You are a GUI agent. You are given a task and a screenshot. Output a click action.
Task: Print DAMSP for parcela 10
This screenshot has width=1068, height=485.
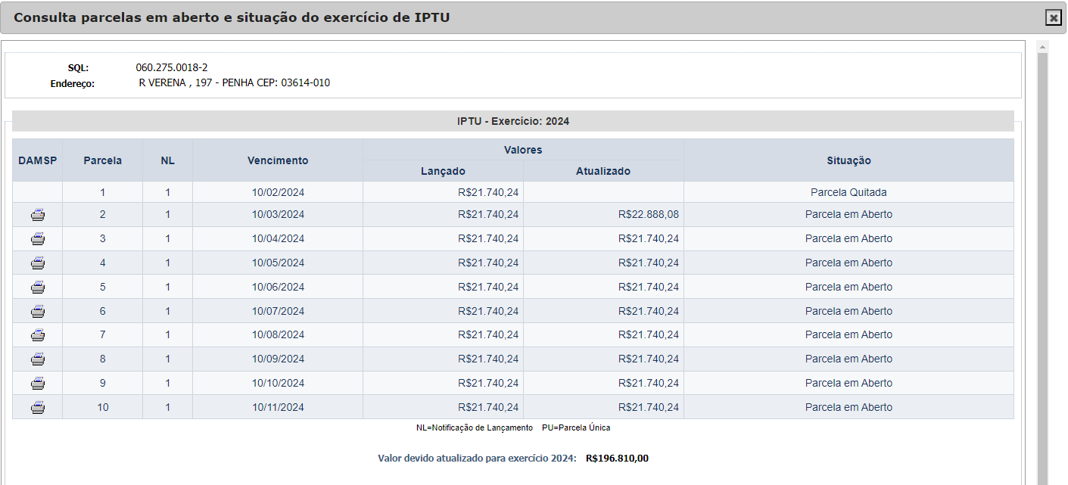click(38, 408)
